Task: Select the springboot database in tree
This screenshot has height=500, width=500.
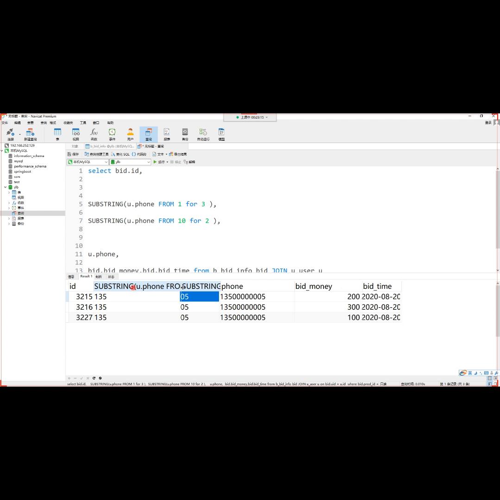Action: click(x=22, y=172)
